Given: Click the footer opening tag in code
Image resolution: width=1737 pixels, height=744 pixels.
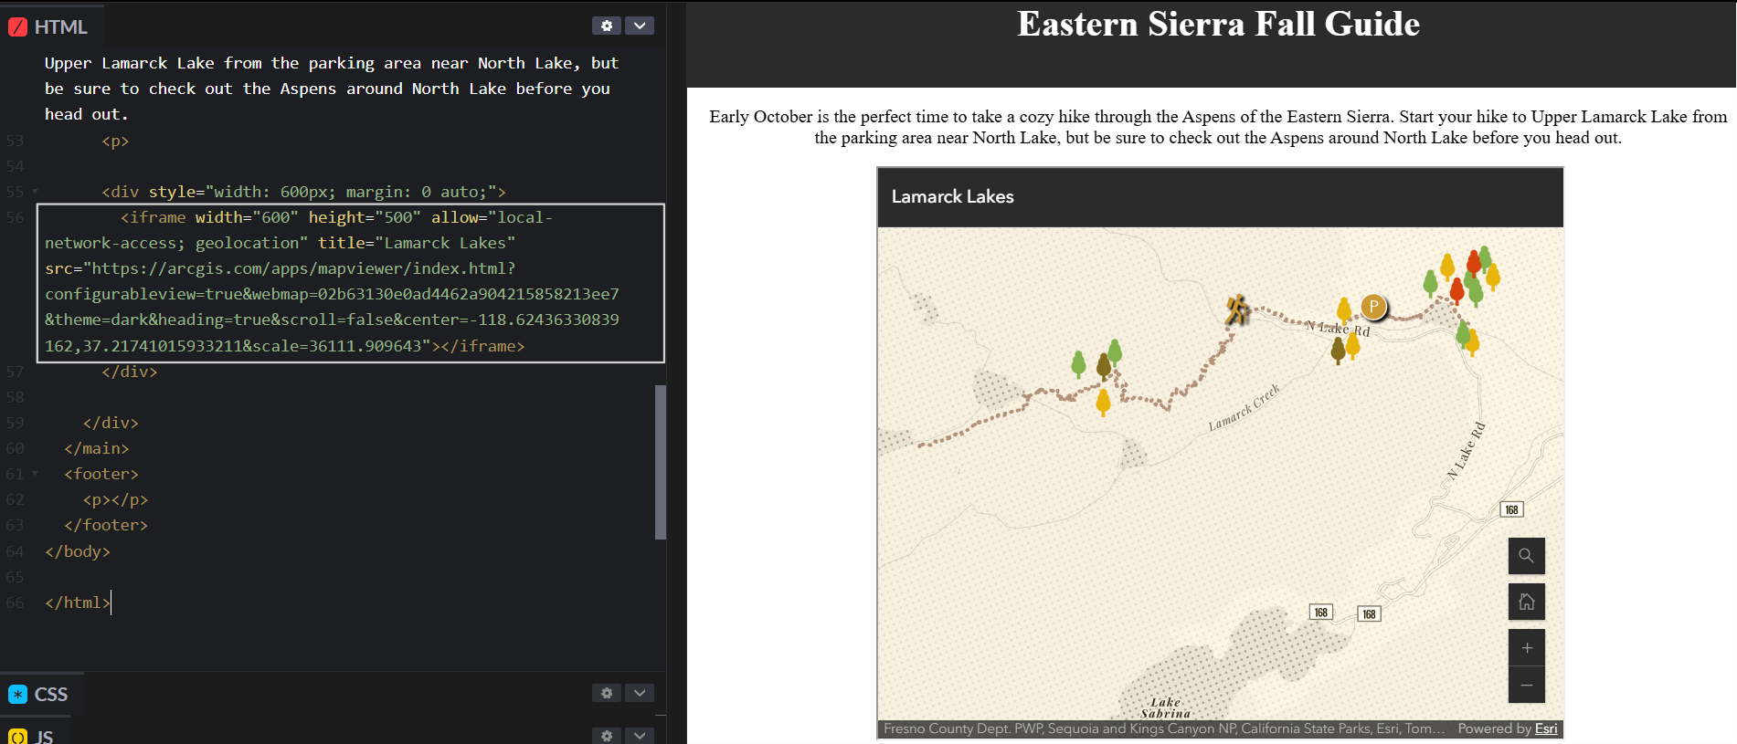Looking at the screenshot, I should [x=101, y=474].
